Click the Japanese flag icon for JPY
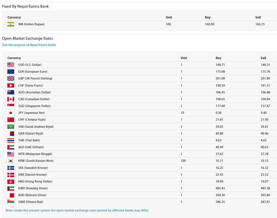This screenshot has width=277, height=218. (11, 113)
